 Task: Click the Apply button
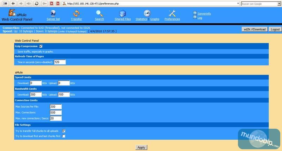tap(141, 147)
